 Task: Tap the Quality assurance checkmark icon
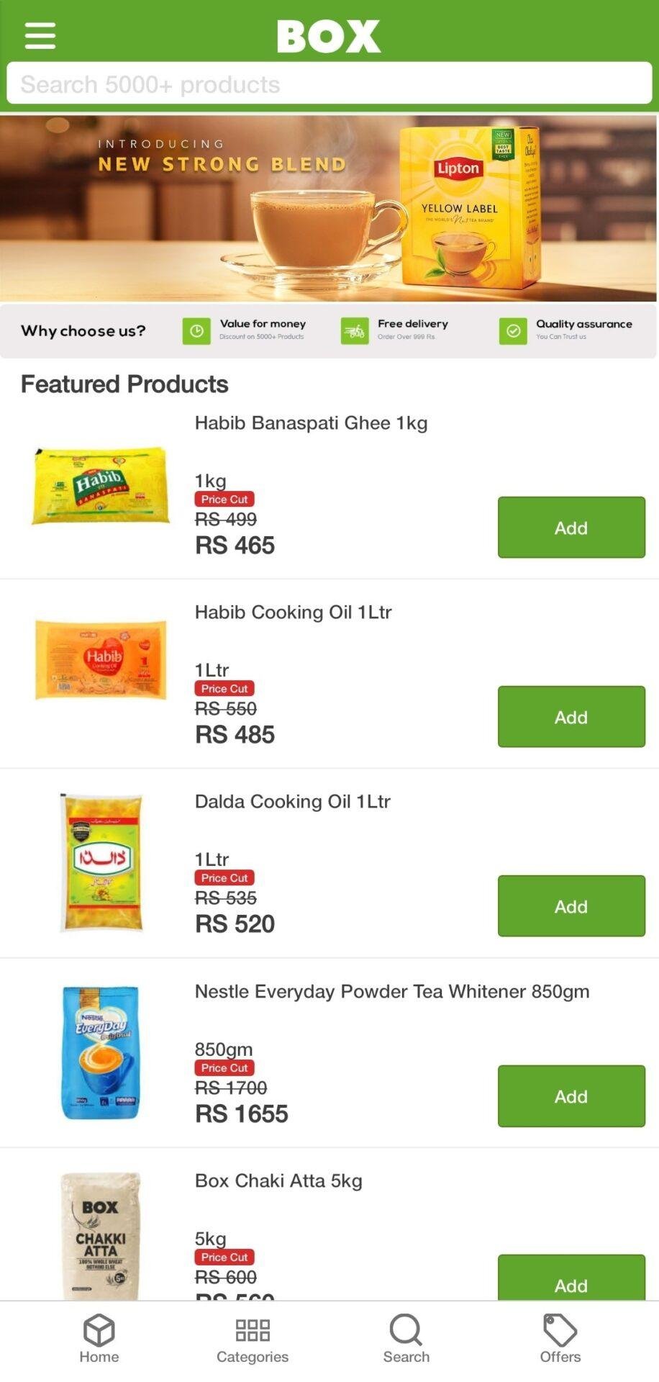tap(513, 331)
